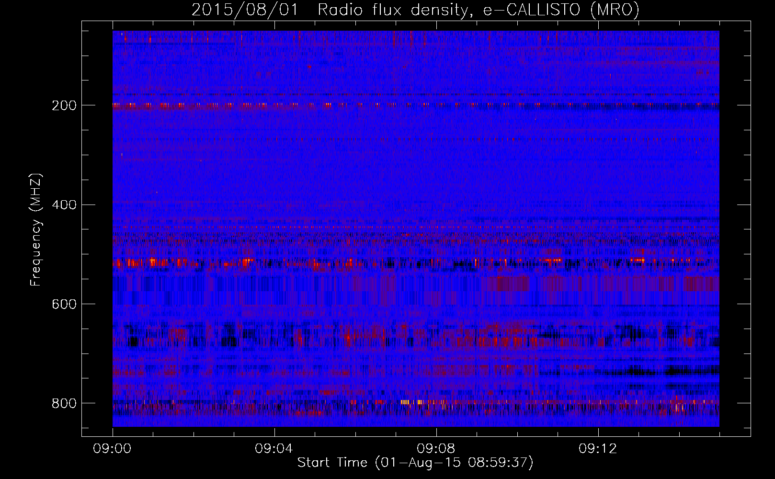The image size is (775, 479).
Task: Click the 800 frequency tick label
Action: [x=64, y=403]
